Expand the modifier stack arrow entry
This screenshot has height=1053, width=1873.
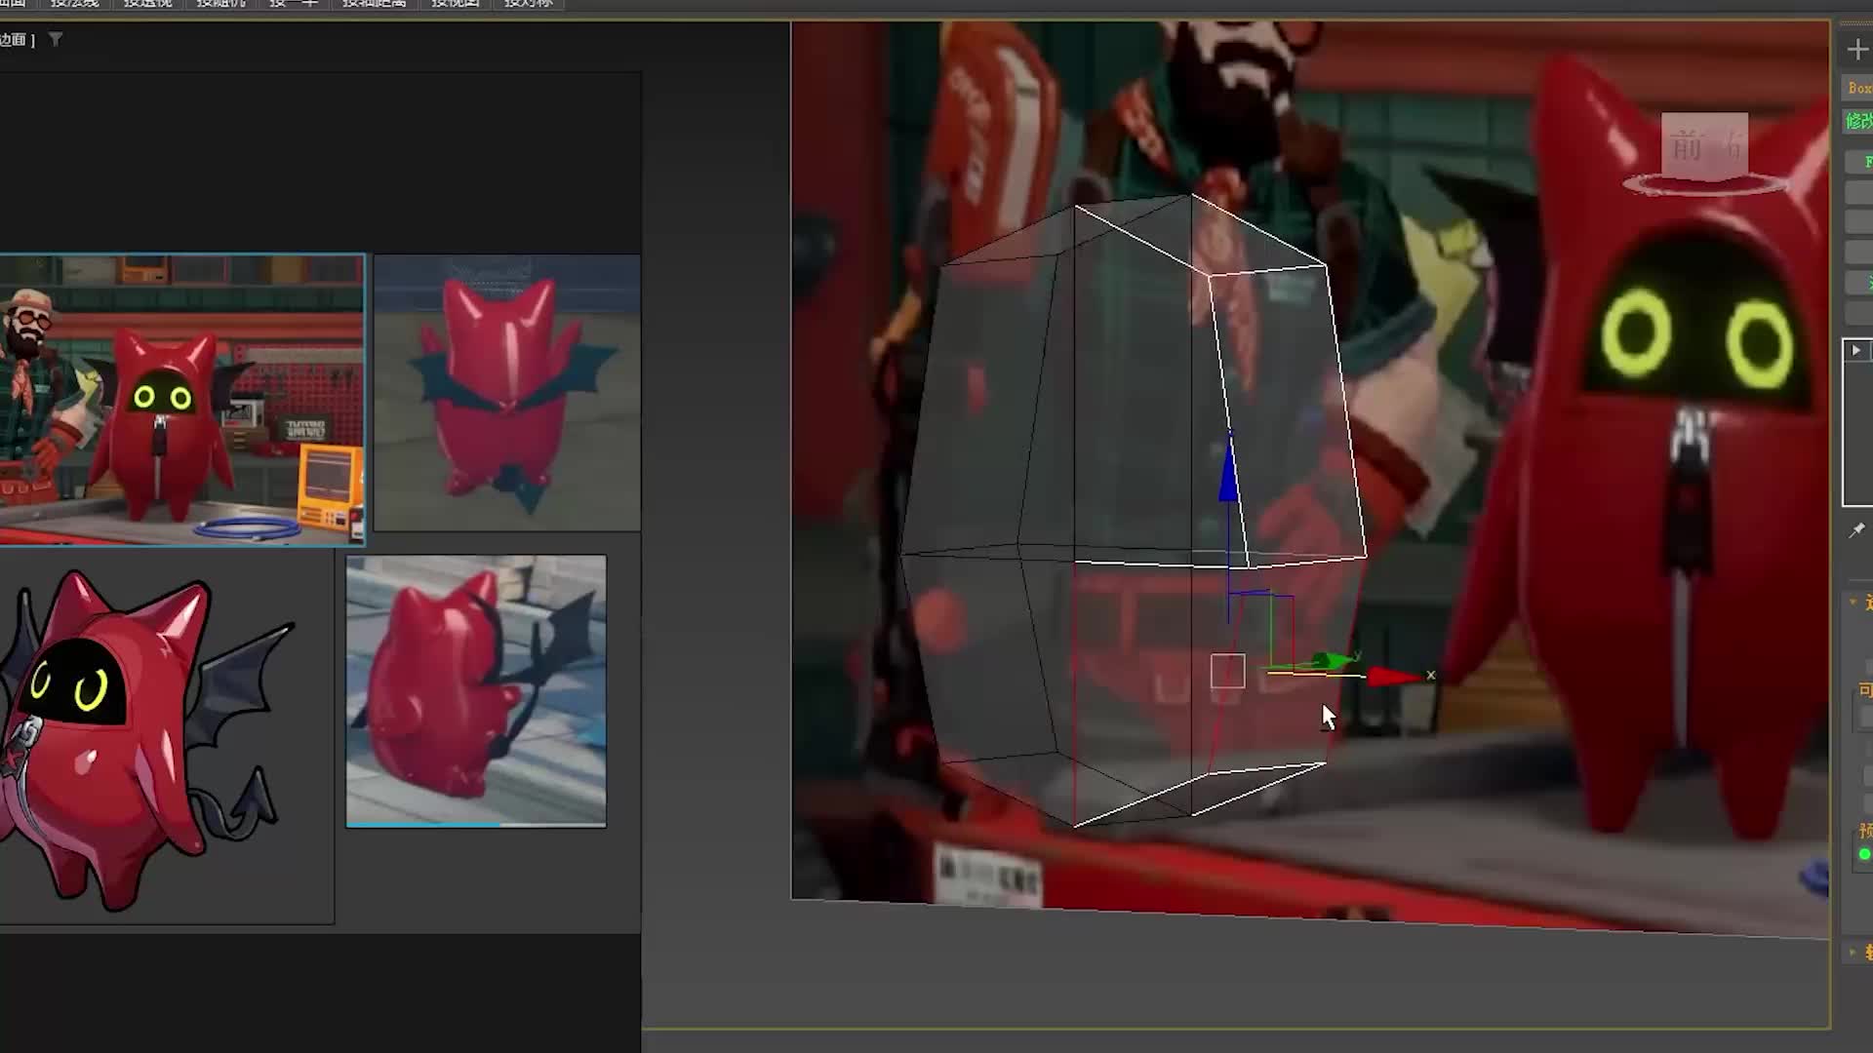point(1855,350)
